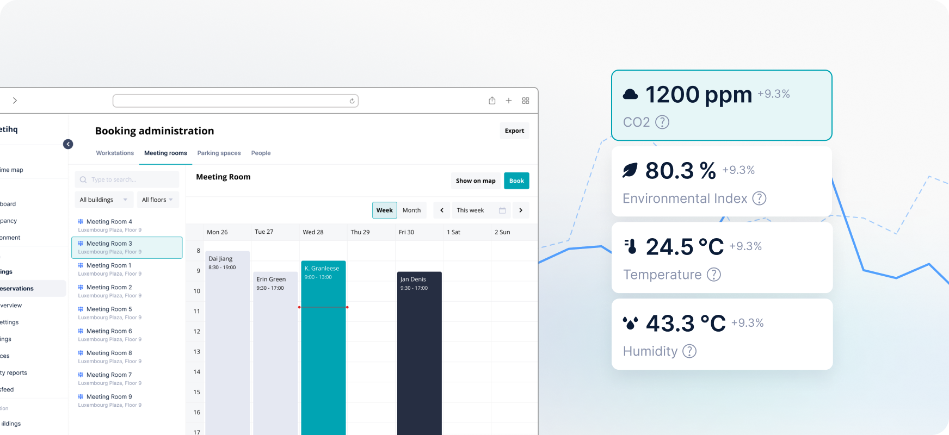Expand the All floors dropdown
The width and height of the screenshot is (949, 435).
click(157, 200)
